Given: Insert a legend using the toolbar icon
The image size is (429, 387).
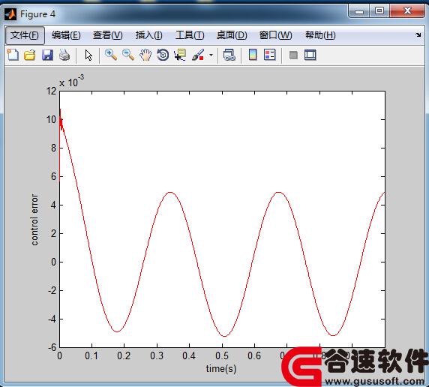Looking at the screenshot, I should point(270,55).
